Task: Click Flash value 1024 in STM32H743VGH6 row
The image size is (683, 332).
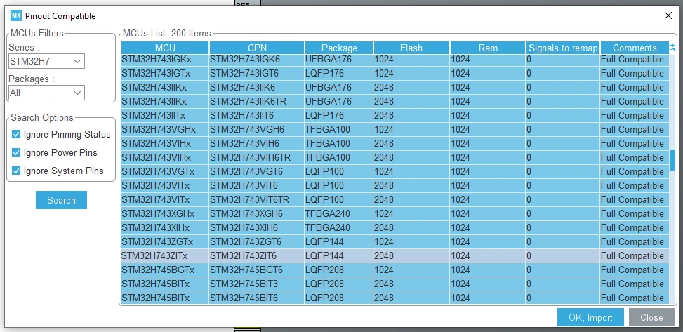Action: click(411, 129)
